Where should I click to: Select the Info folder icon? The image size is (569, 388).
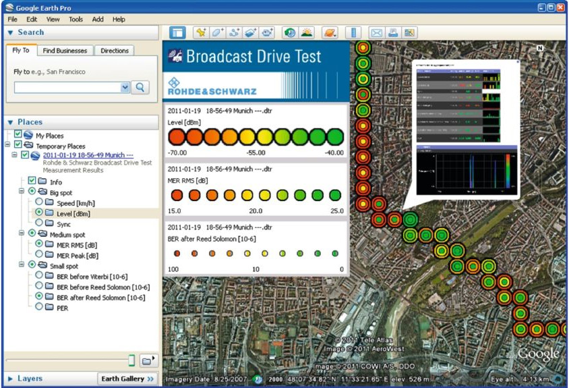tap(42, 181)
